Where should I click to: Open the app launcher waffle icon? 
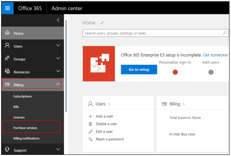point(8,8)
